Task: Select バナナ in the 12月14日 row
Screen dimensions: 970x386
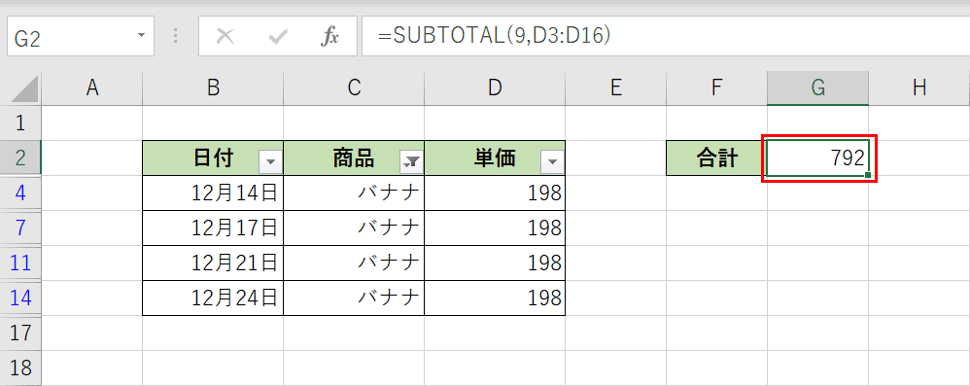Action: [354, 193]
